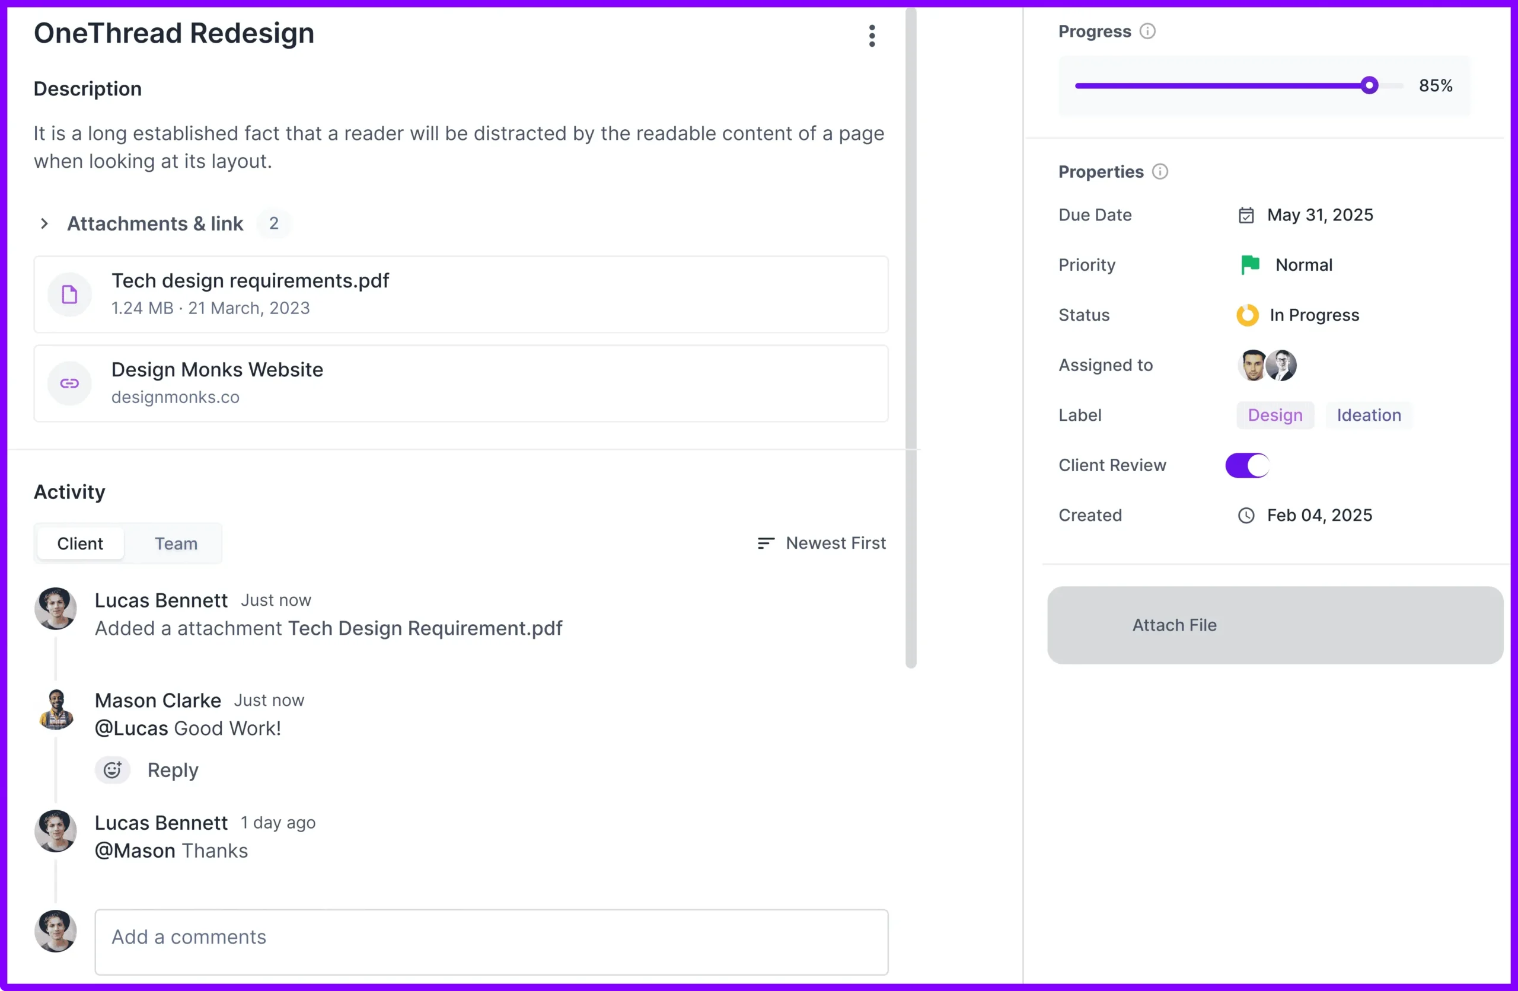Switch to the Team activity tab
This screenshot has height=991, width=1518.
click(x=176, y=544)
